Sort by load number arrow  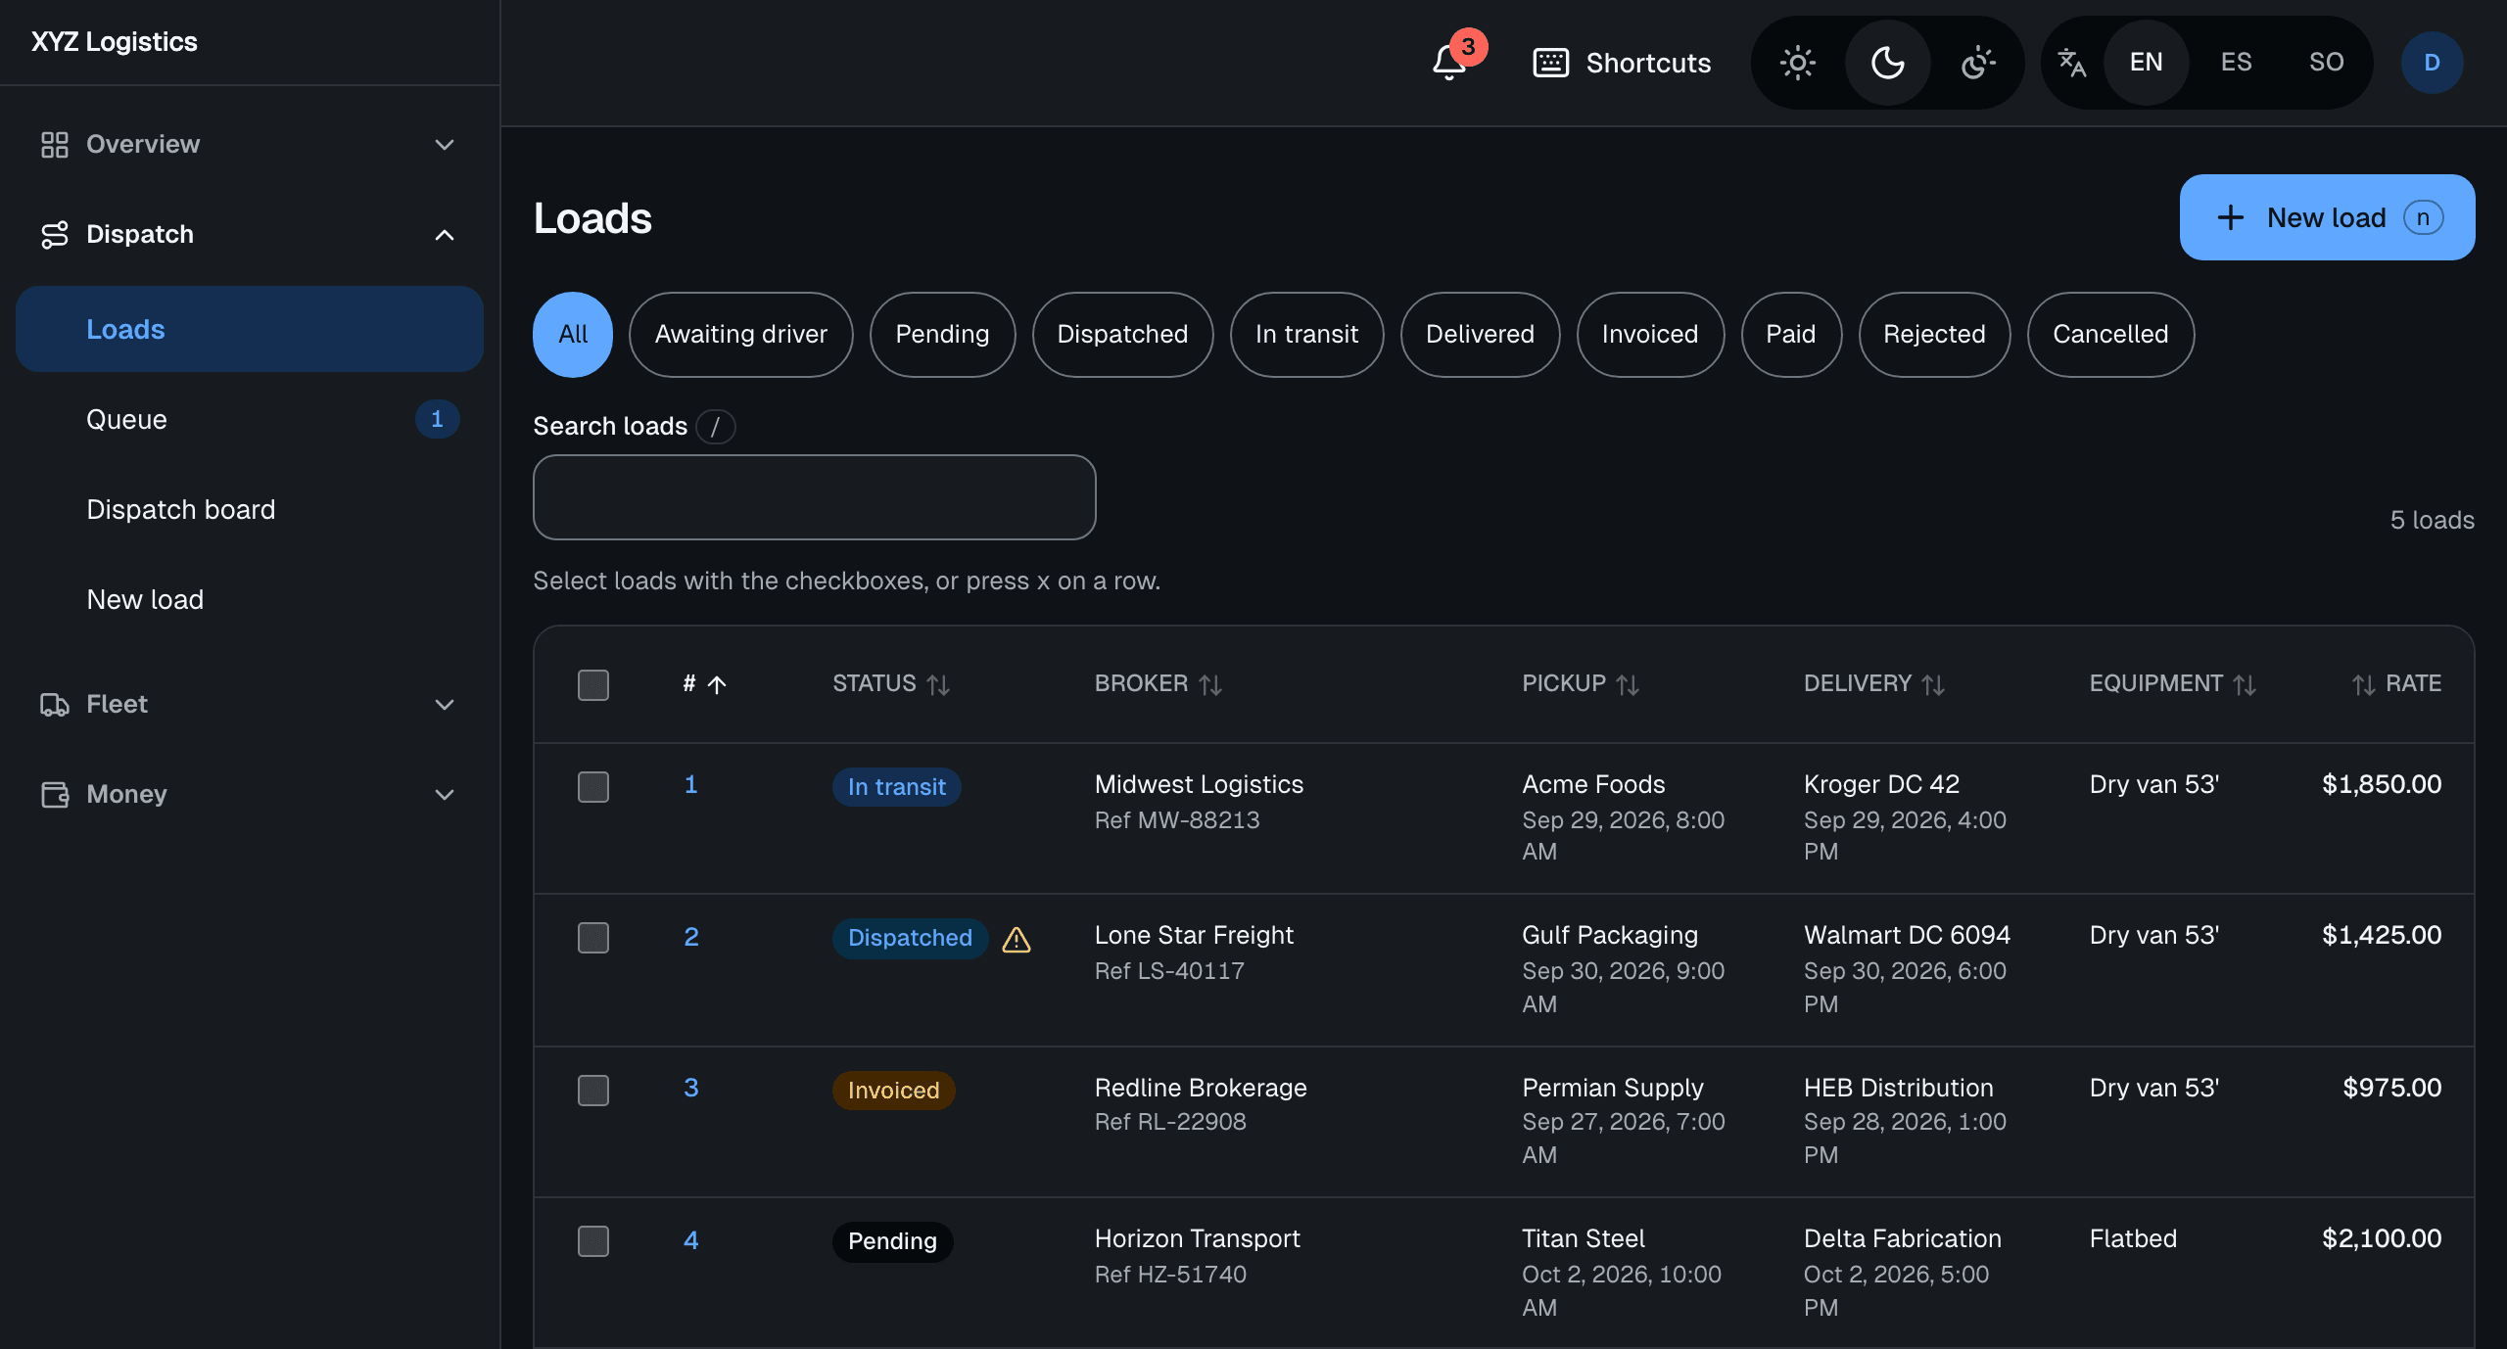click(717, 684)
